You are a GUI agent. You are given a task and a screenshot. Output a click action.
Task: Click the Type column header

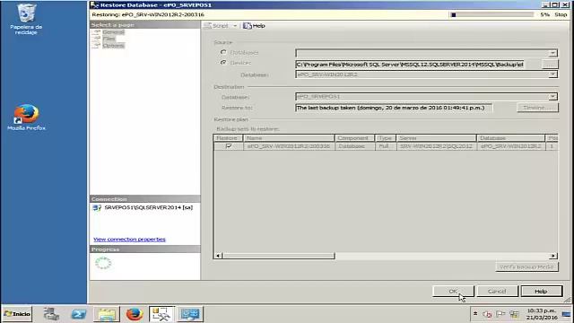coord(385,138)
